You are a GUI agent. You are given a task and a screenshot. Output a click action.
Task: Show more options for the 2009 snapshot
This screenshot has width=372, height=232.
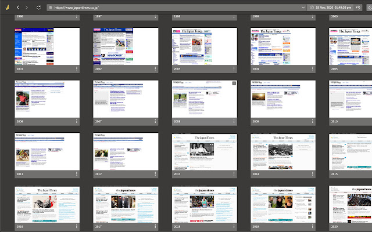312,121
